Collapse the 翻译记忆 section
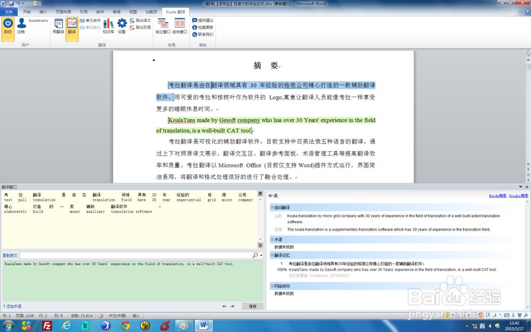 (x=272, y=255)
